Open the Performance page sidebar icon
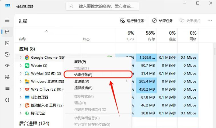Viewport: 216px width, 128px height. pyautogui.click(x=7, y=43)
